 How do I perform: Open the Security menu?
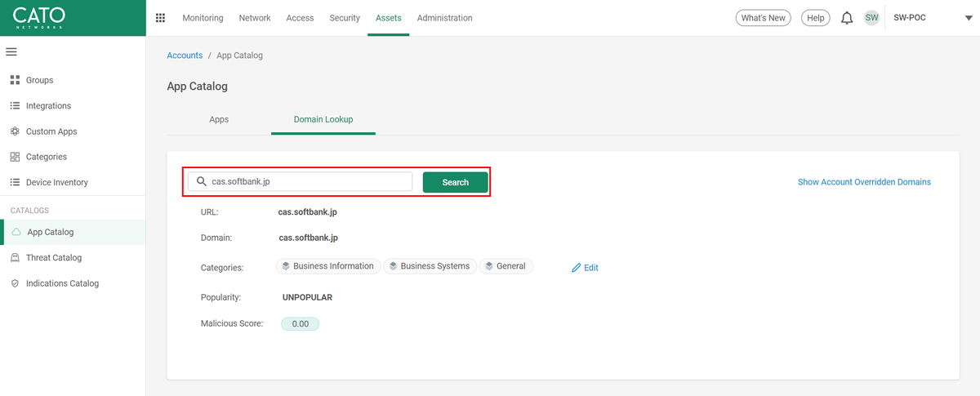coord(345,18)
